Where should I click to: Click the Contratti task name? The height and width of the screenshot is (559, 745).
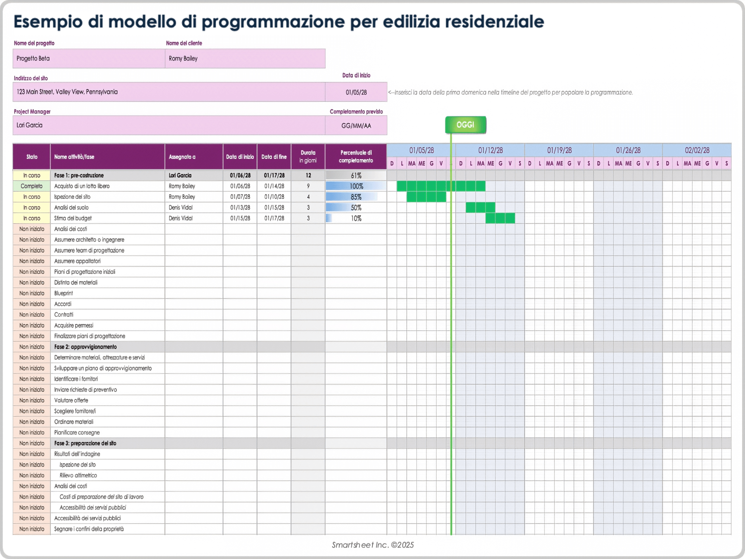tap(64, 315)
